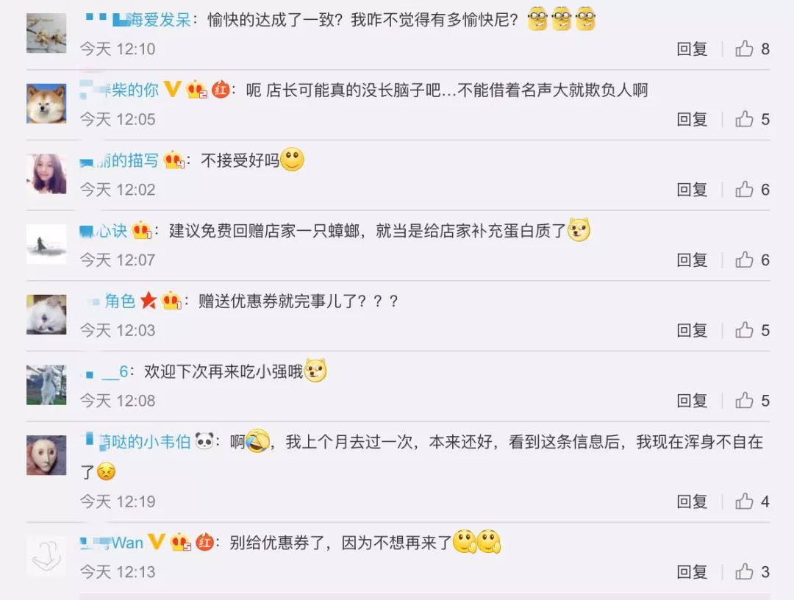Open the white cat avatar thumbnail
The width and height of the screenshot is (794, 600).
pos(46,315)
